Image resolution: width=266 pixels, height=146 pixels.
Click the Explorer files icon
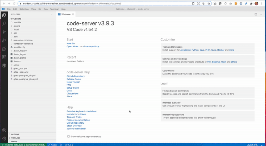(x=4, y=15)
